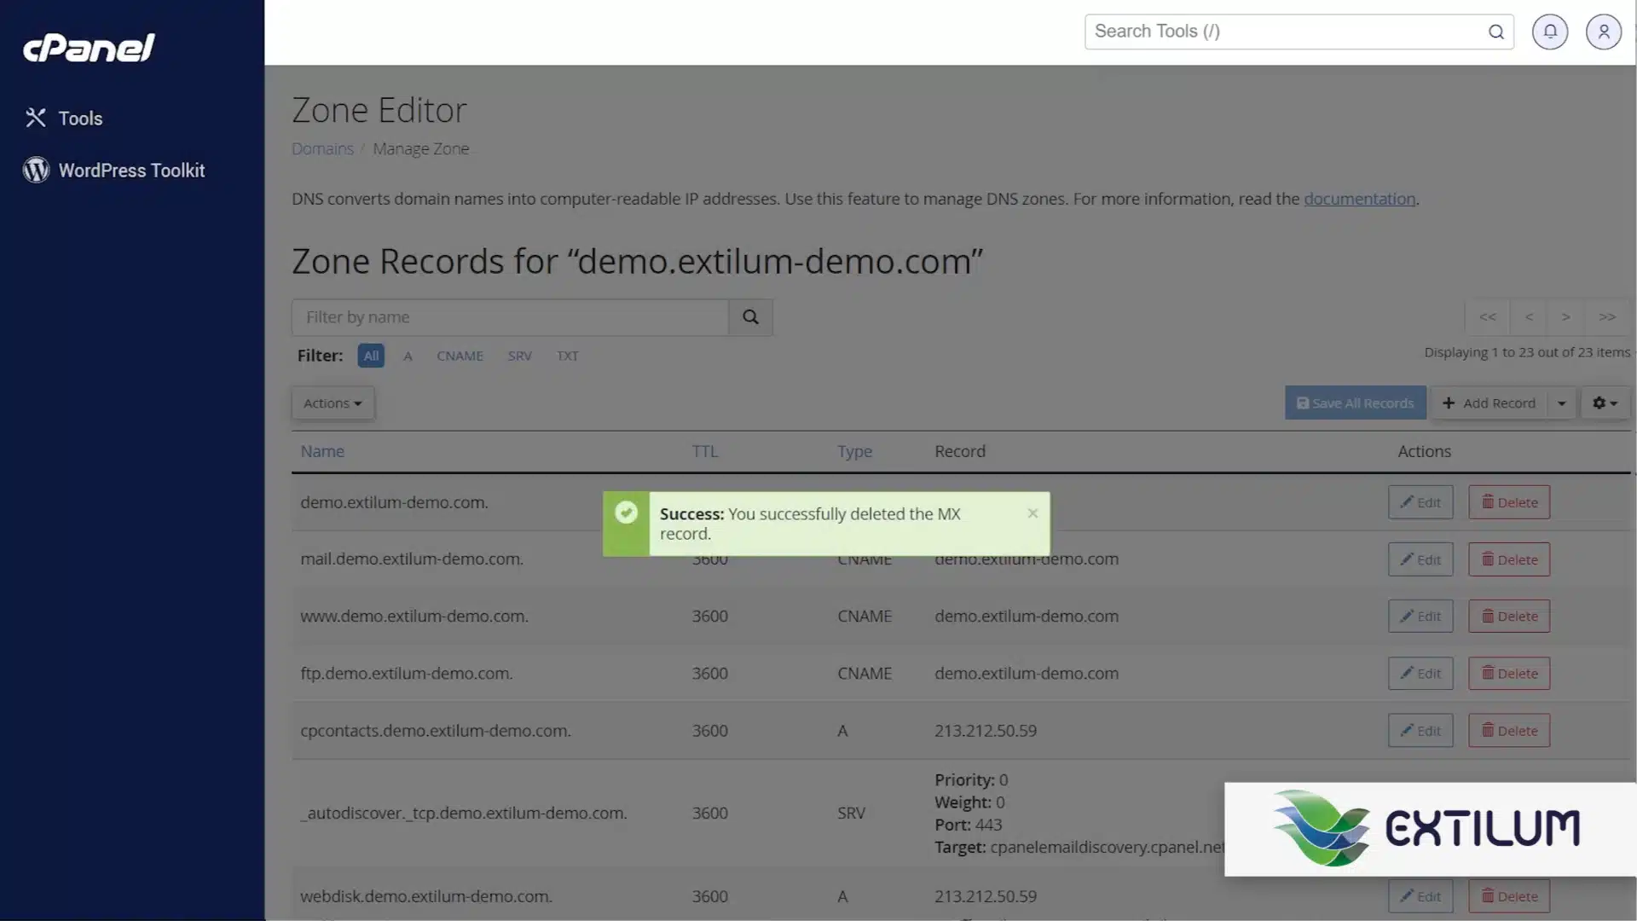Open Tools in the sidebar
Viewport: 1637px width, 921px height.
tap(64, 118)
